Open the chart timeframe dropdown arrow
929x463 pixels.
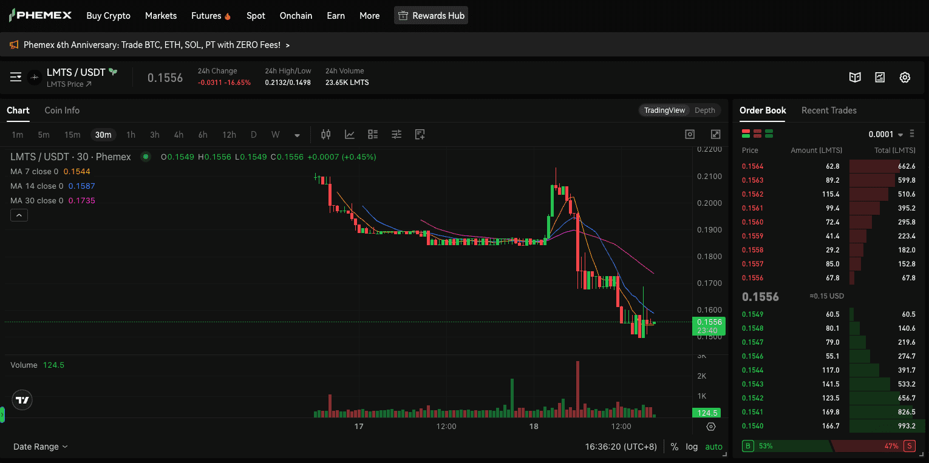pos(296,134)
